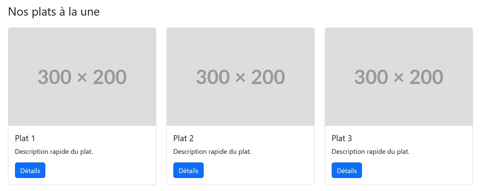Click the "300 × 200" label above Plat 2
Screen dimensions: 481x191
240,77
